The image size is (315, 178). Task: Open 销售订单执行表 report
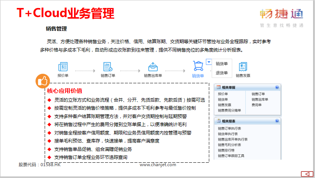pos(229,128)
